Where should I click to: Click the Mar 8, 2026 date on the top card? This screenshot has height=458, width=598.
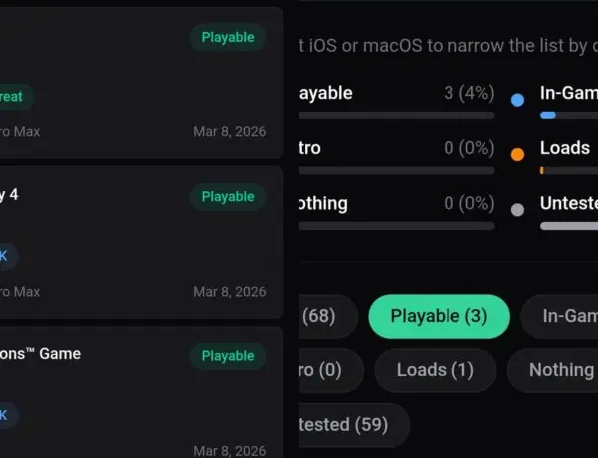coord(229,131)
